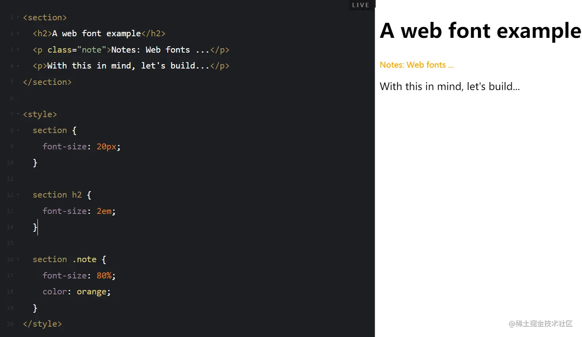The image size is (582, 337).
Task: Click the orange color value in the editor
Action: click(x=92, y=292)
